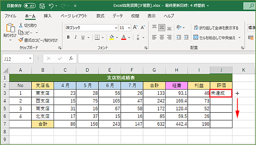Viewport: 256px width, 145px height.
Task: Click the decrease indent icon
Action: click(179, 37)
